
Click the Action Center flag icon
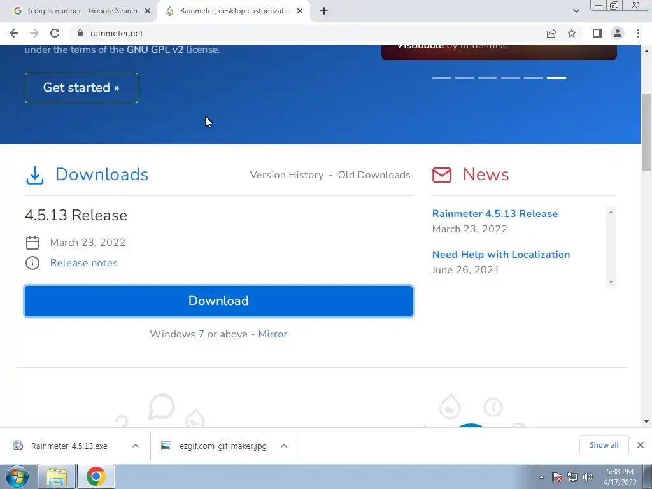coord(557,477)
